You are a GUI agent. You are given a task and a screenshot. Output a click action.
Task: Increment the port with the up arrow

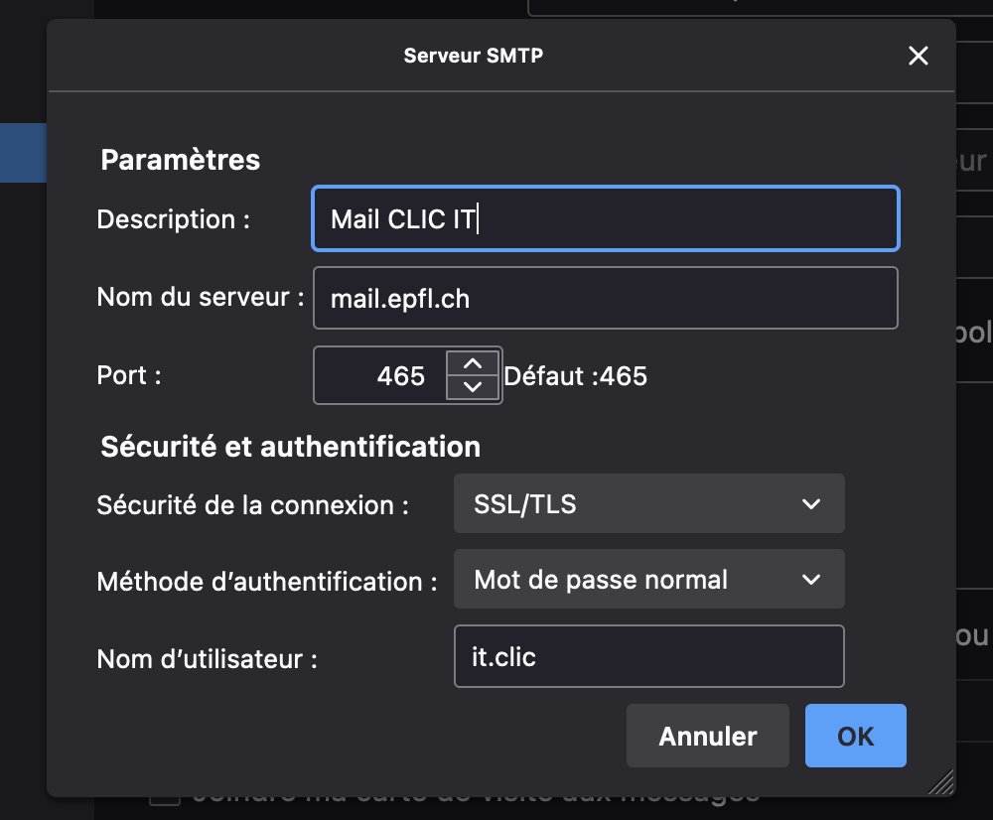[x=474, y=363]
